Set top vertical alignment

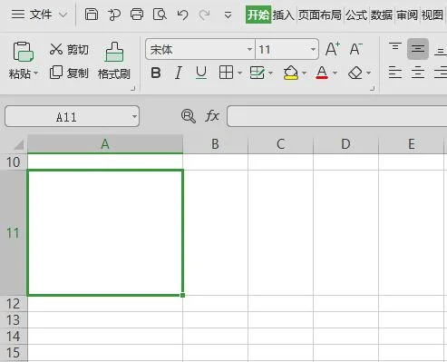[395, 46]
